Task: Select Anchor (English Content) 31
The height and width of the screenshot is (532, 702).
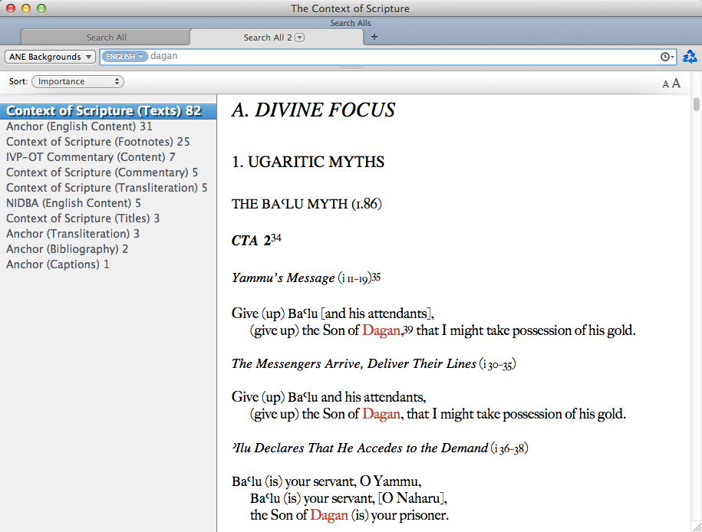Action: [x=108, y=126]
